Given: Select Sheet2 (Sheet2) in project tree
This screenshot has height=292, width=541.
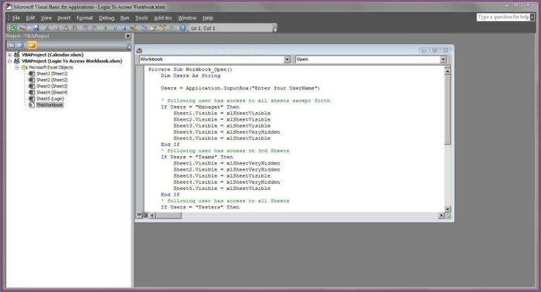Looking at the screenshot, I should tap(52, 80).
